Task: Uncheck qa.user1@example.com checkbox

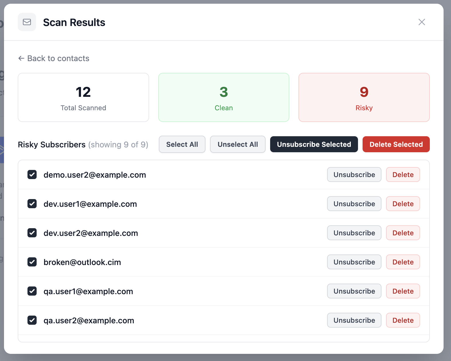Action: [x=32, y=291]
